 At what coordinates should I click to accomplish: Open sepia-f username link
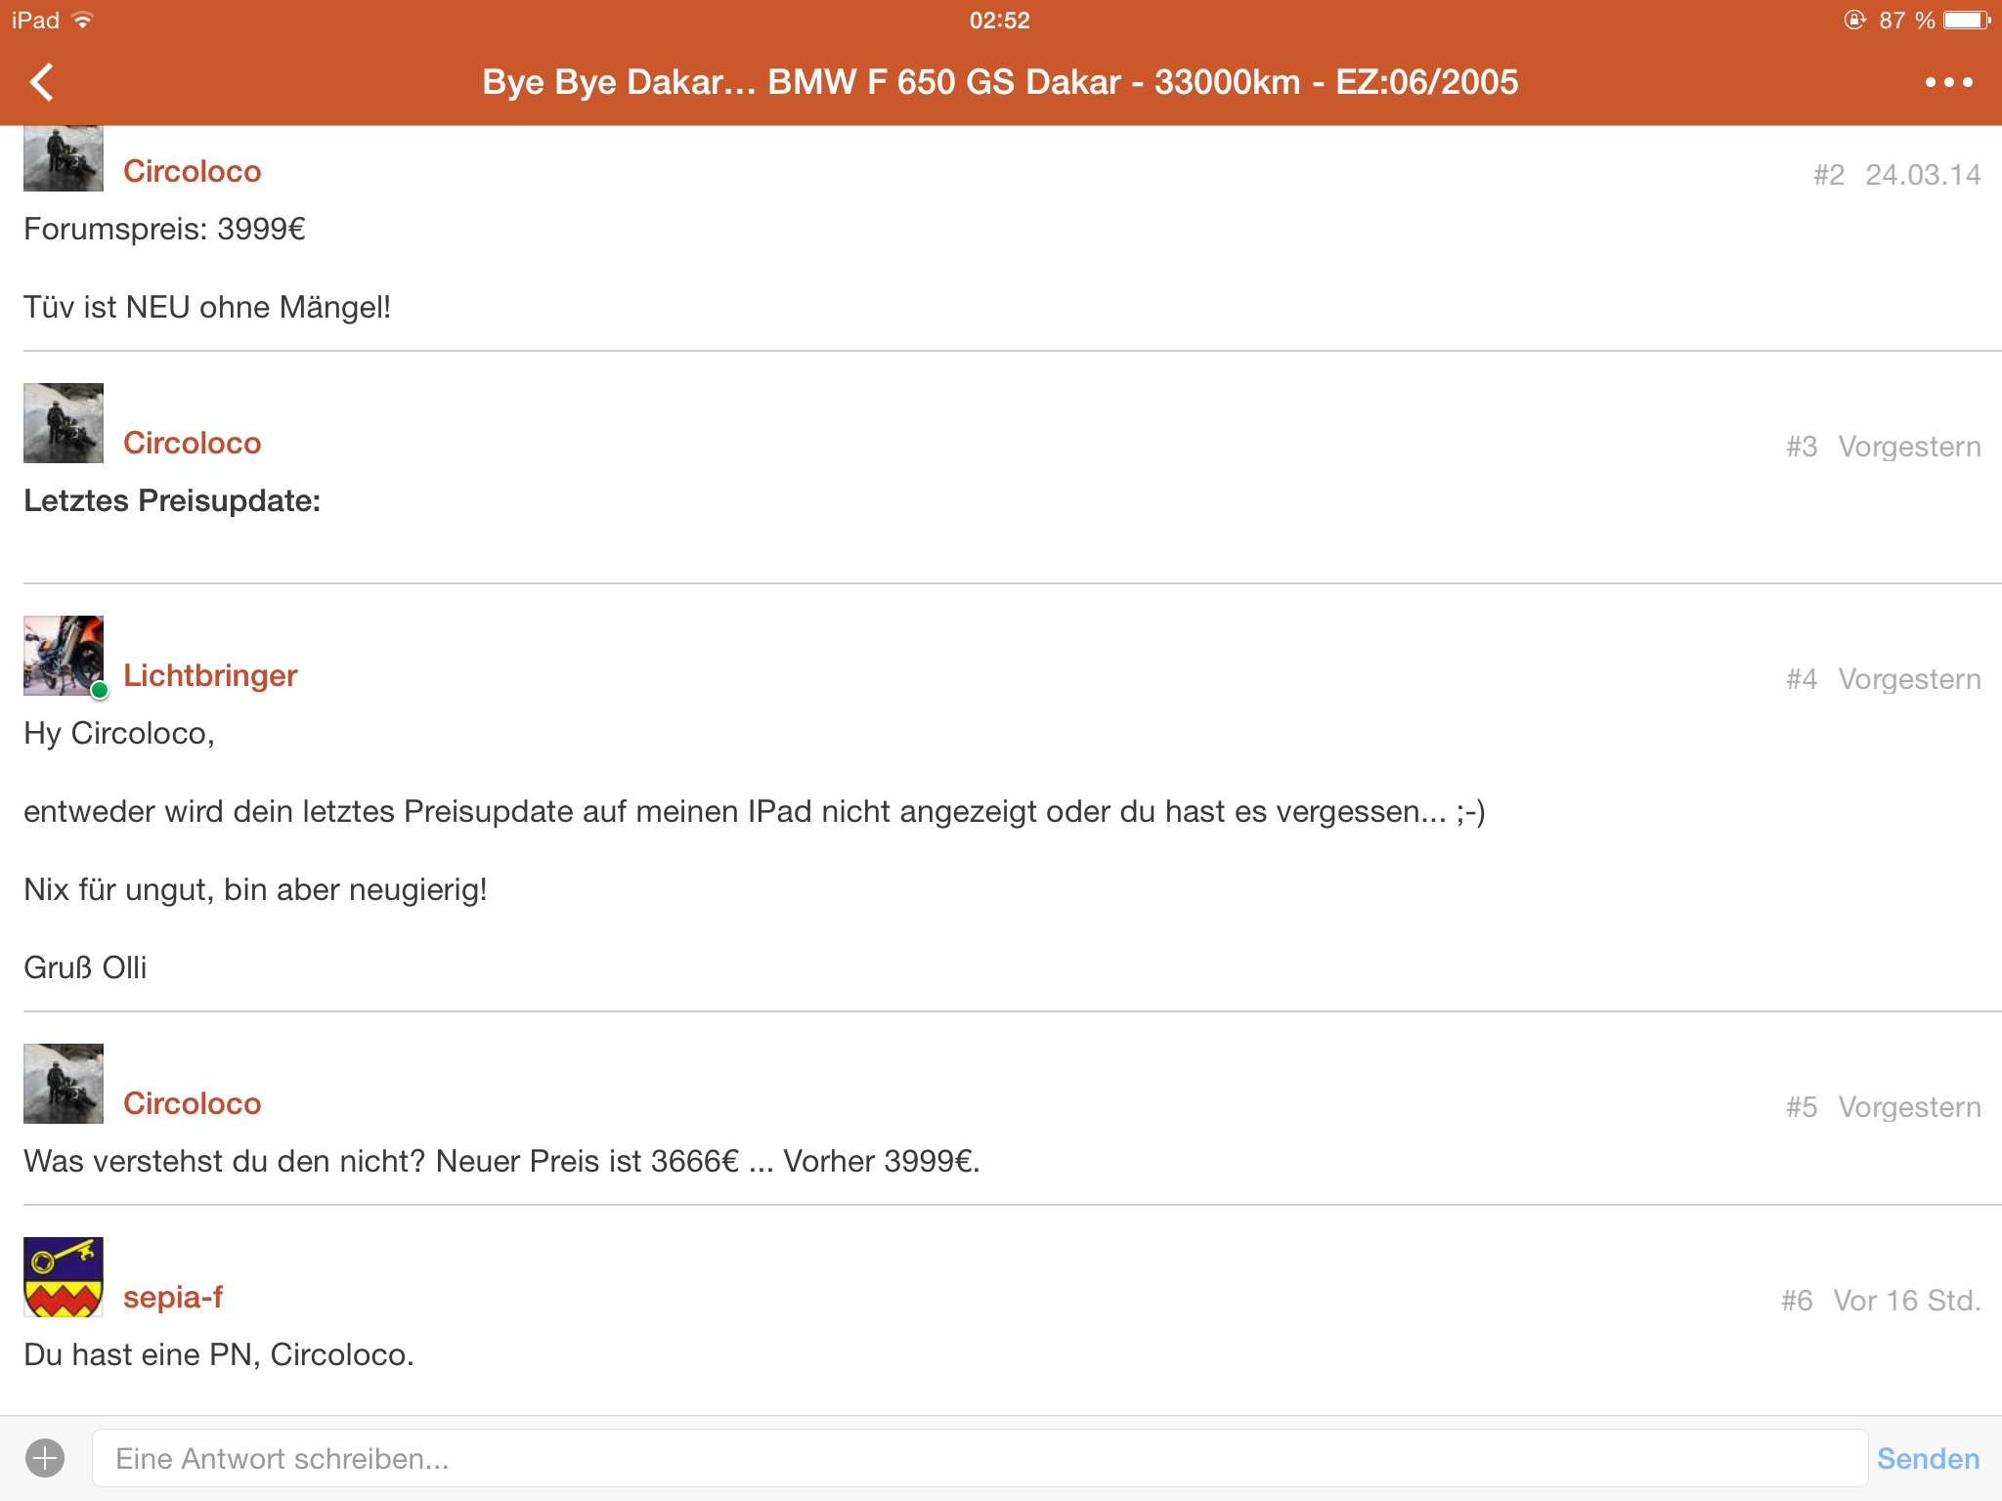tap(173, 1297)
